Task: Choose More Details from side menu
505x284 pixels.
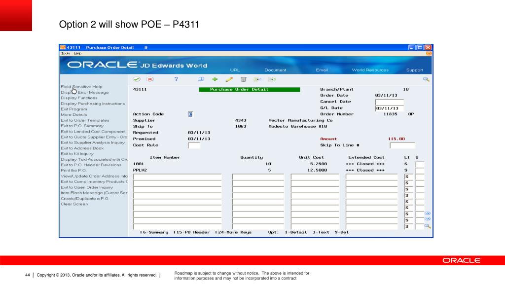Action: tap(74, 114)
